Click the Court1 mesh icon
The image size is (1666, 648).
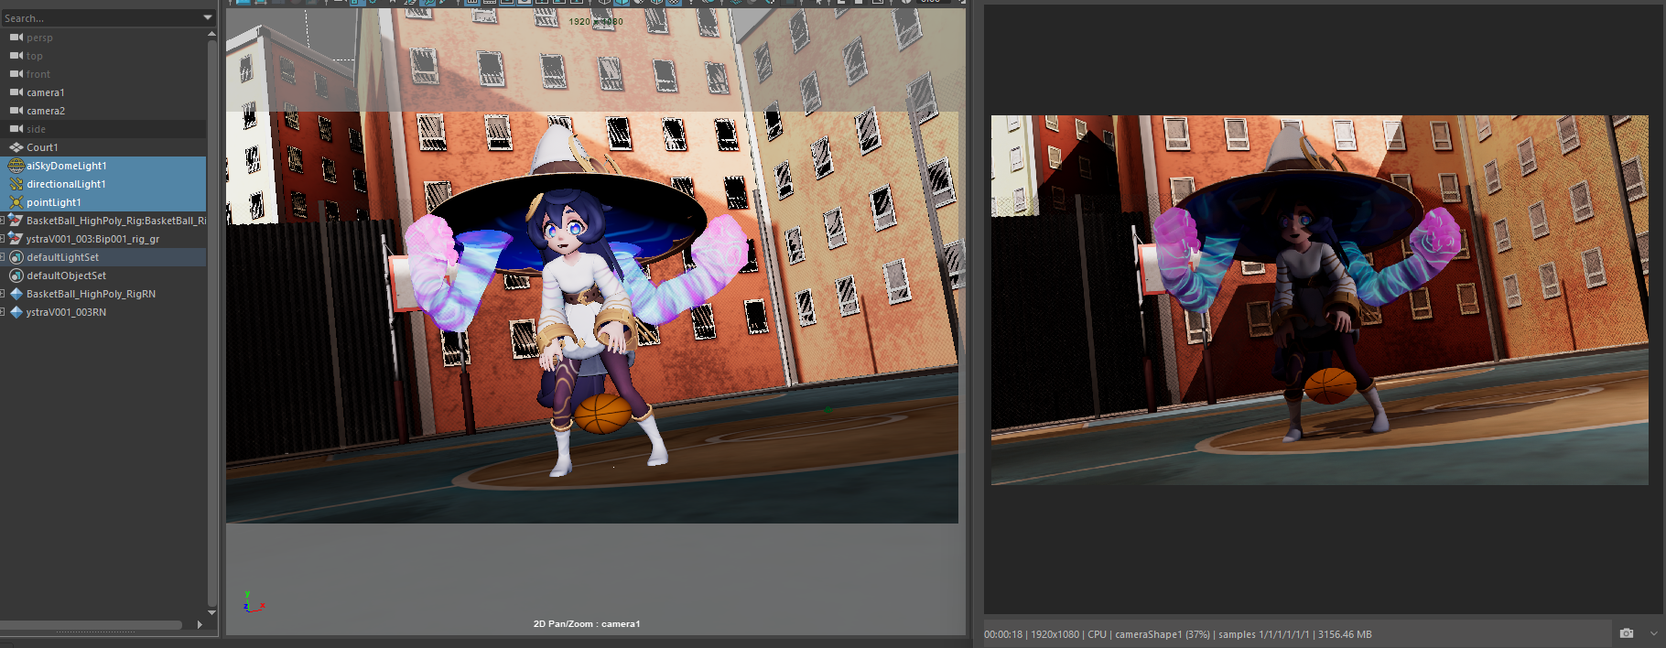[16, 147]
